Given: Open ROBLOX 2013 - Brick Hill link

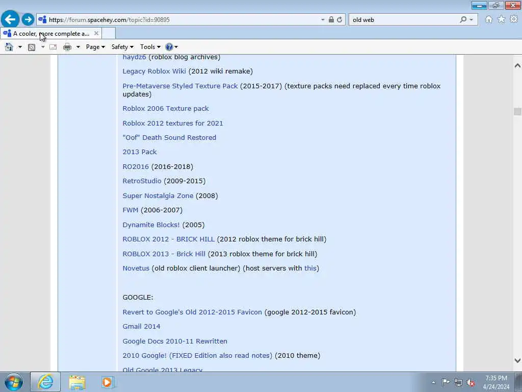Looking at the screenshot, I should coord(164,254).
